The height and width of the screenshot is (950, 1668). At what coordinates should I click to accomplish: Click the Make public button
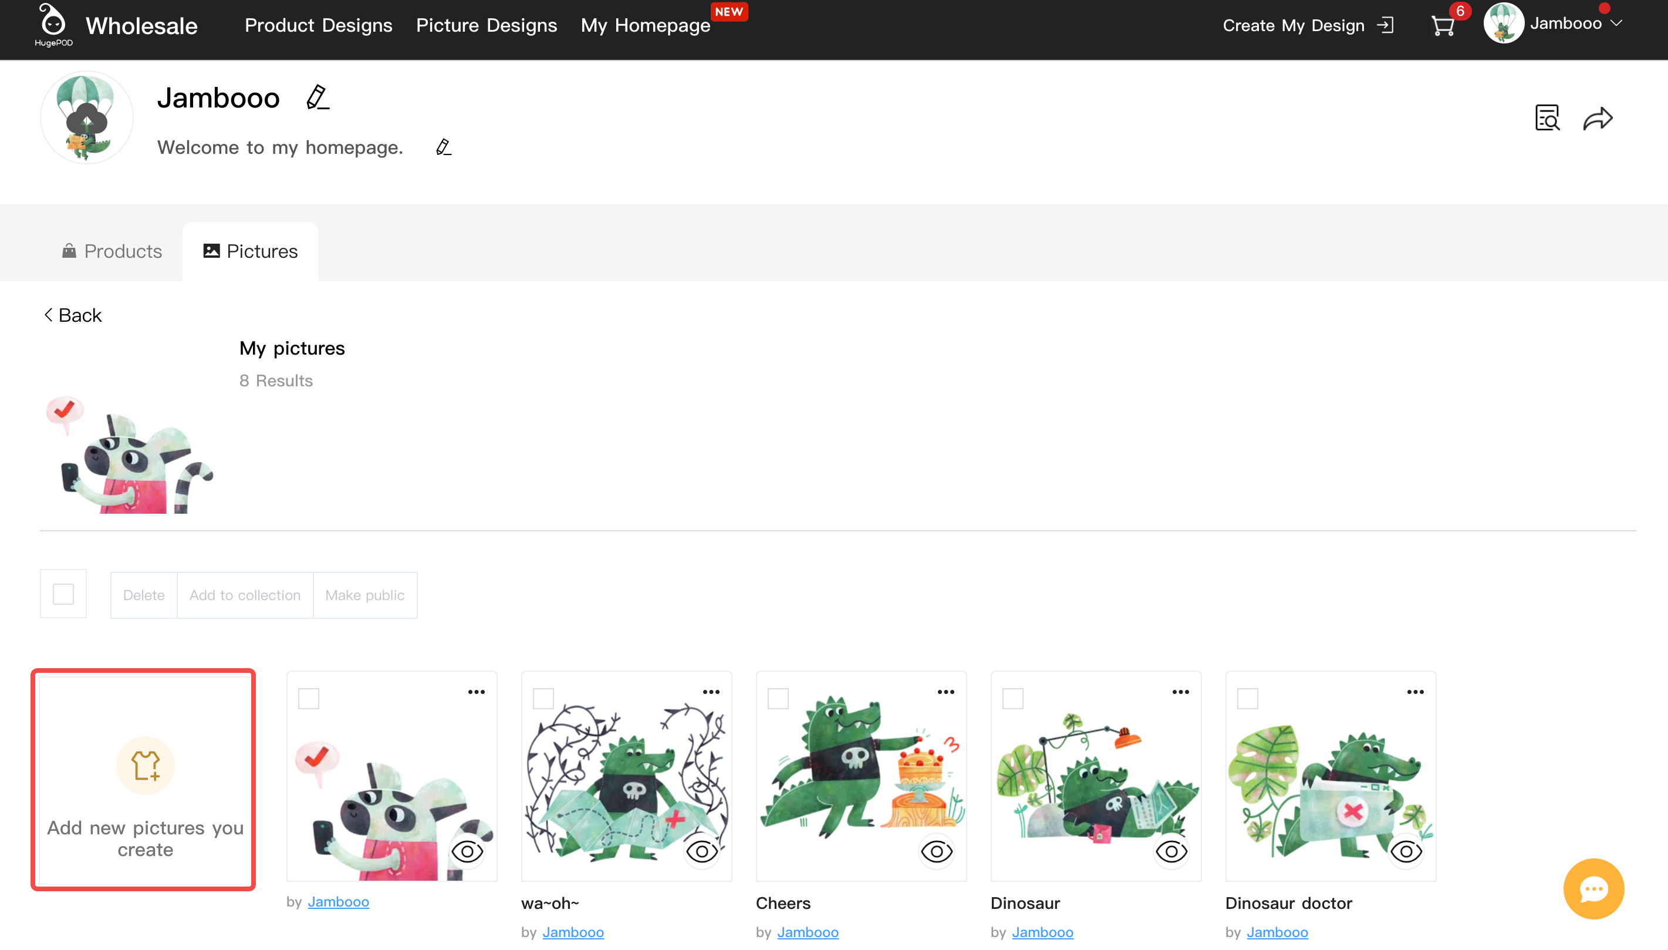364,594
